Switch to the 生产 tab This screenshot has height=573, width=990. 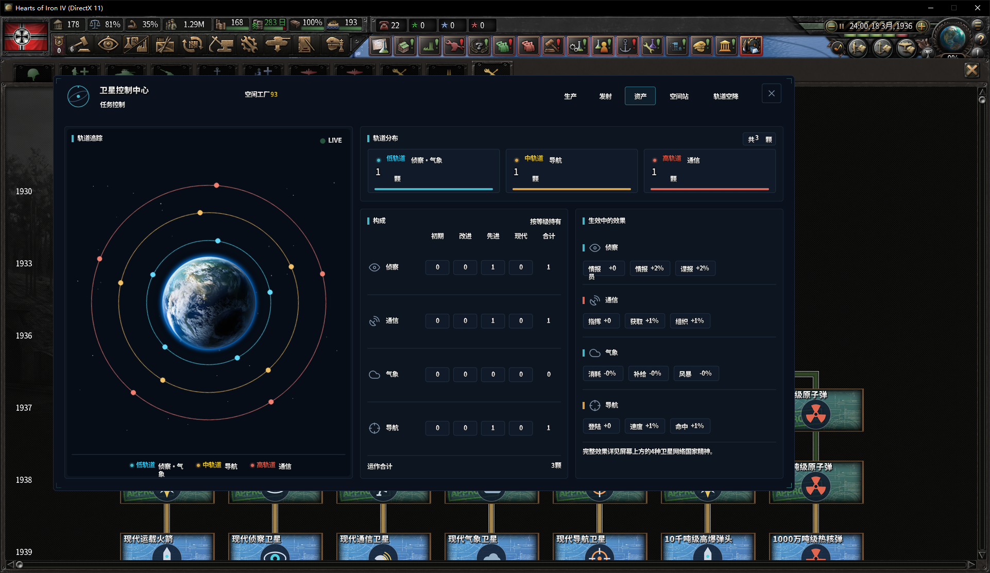[570, 96]
